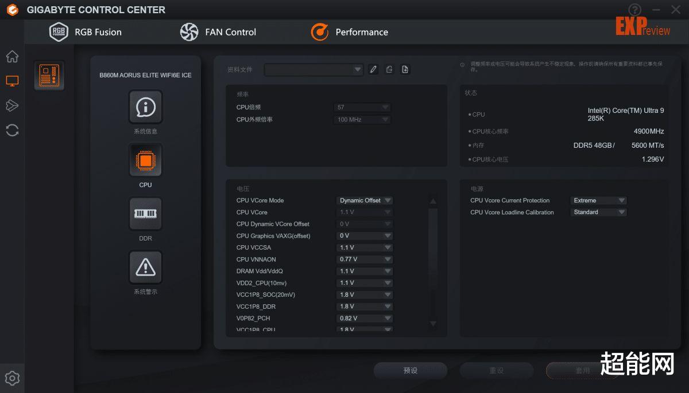Click the voltage list scroll-up arrow

(x=433, y=201)
